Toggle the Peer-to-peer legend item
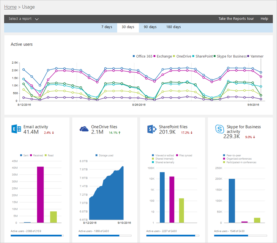This screenshot has width=277, height=243. tap(233, 155)
